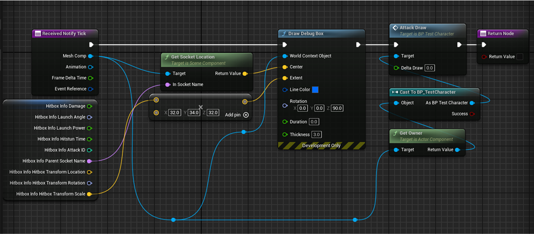This screenshot has height=234, width=534.
Task: Click Hitbox Info Parent Socket Name pin
Action: point(89,161)
